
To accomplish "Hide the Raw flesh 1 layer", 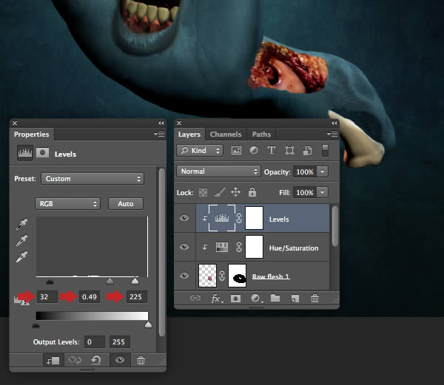I will coord(184,275).
